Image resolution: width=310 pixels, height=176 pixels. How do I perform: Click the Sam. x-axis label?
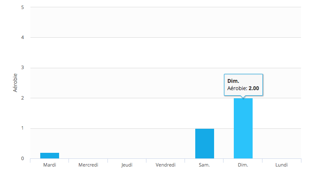click(x=204, y=164)
